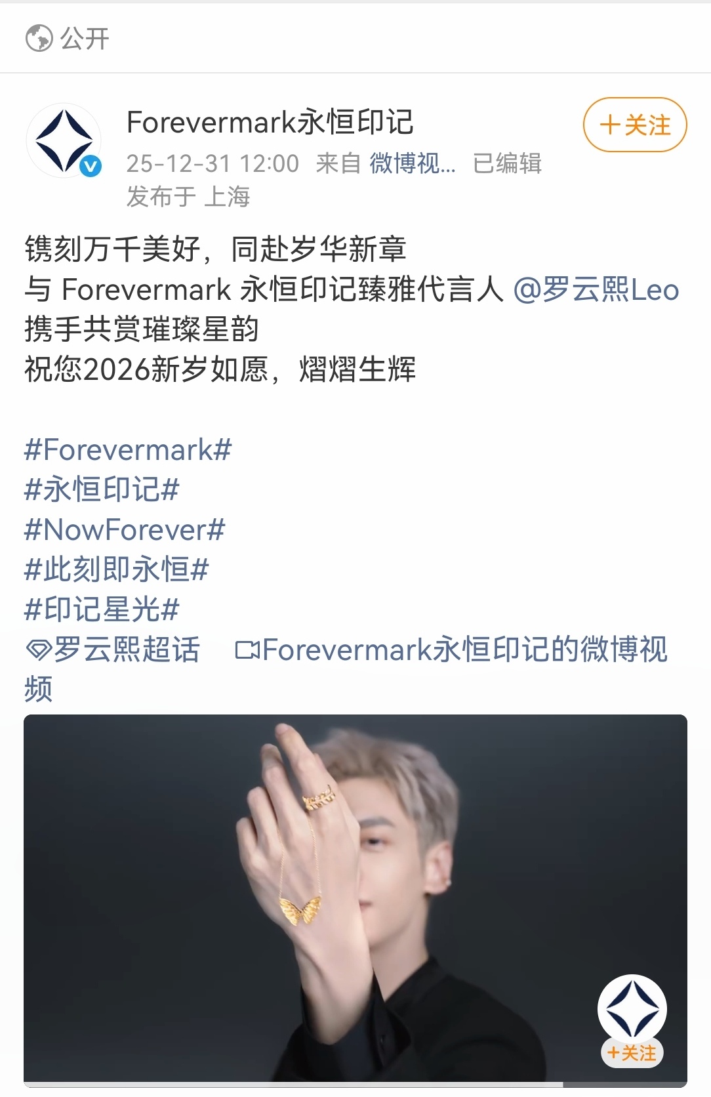Open the #此刻即永恒# hashtag
711x1097 pixels.
[117, 569]
